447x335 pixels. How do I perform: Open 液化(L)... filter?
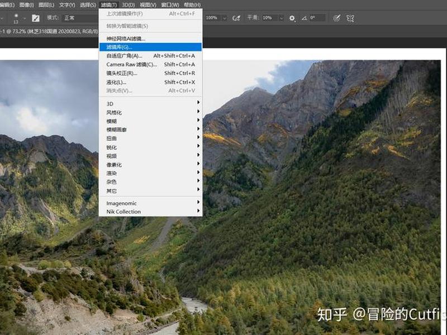(150, 82)
